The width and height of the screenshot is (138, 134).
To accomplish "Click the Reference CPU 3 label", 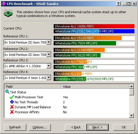I will 16,60.
